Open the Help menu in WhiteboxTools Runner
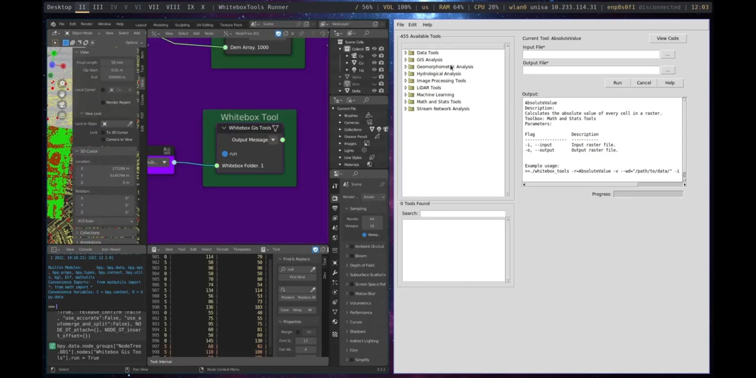The height and width of the screenshot is (378, 756). click(x=427, y=24)
